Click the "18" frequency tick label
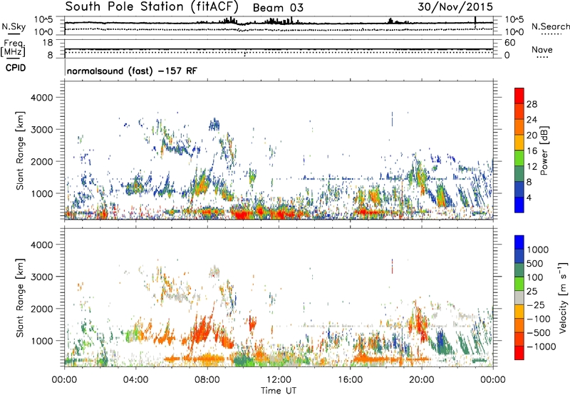 click(x=47, y=43)
